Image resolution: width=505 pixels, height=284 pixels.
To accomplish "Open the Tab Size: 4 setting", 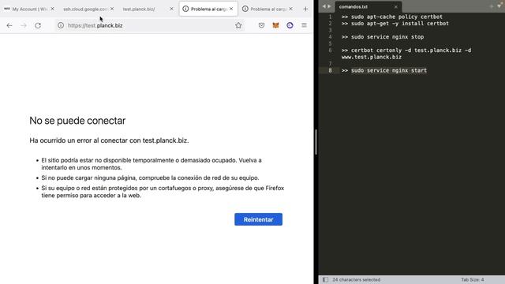I will tap(472, 279).
